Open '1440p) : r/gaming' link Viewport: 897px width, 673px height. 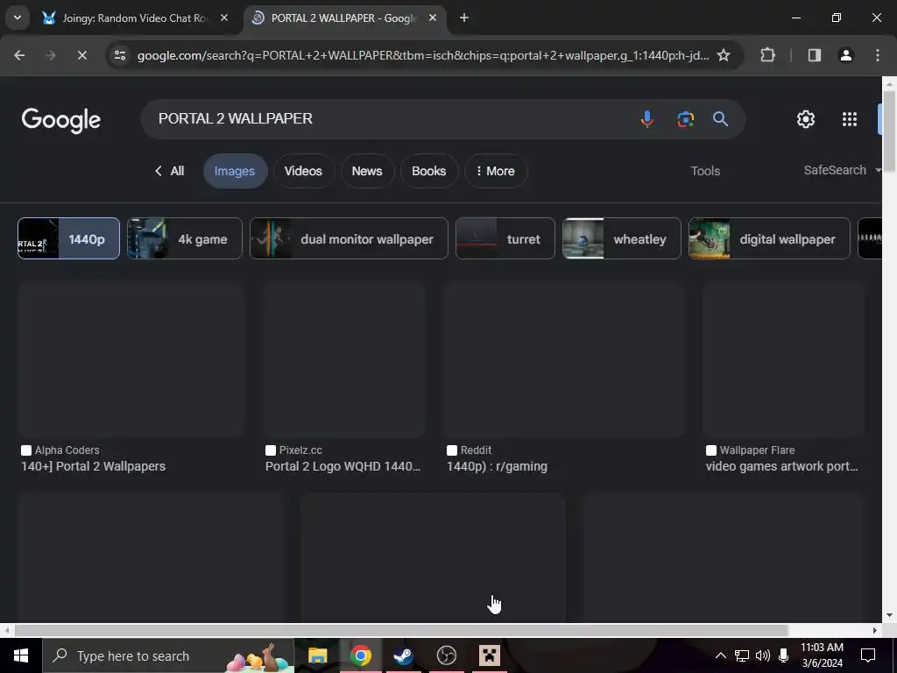click(497, 466)
